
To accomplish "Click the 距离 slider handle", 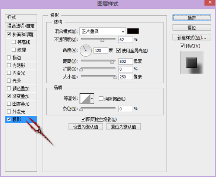I will pos(112,62).
